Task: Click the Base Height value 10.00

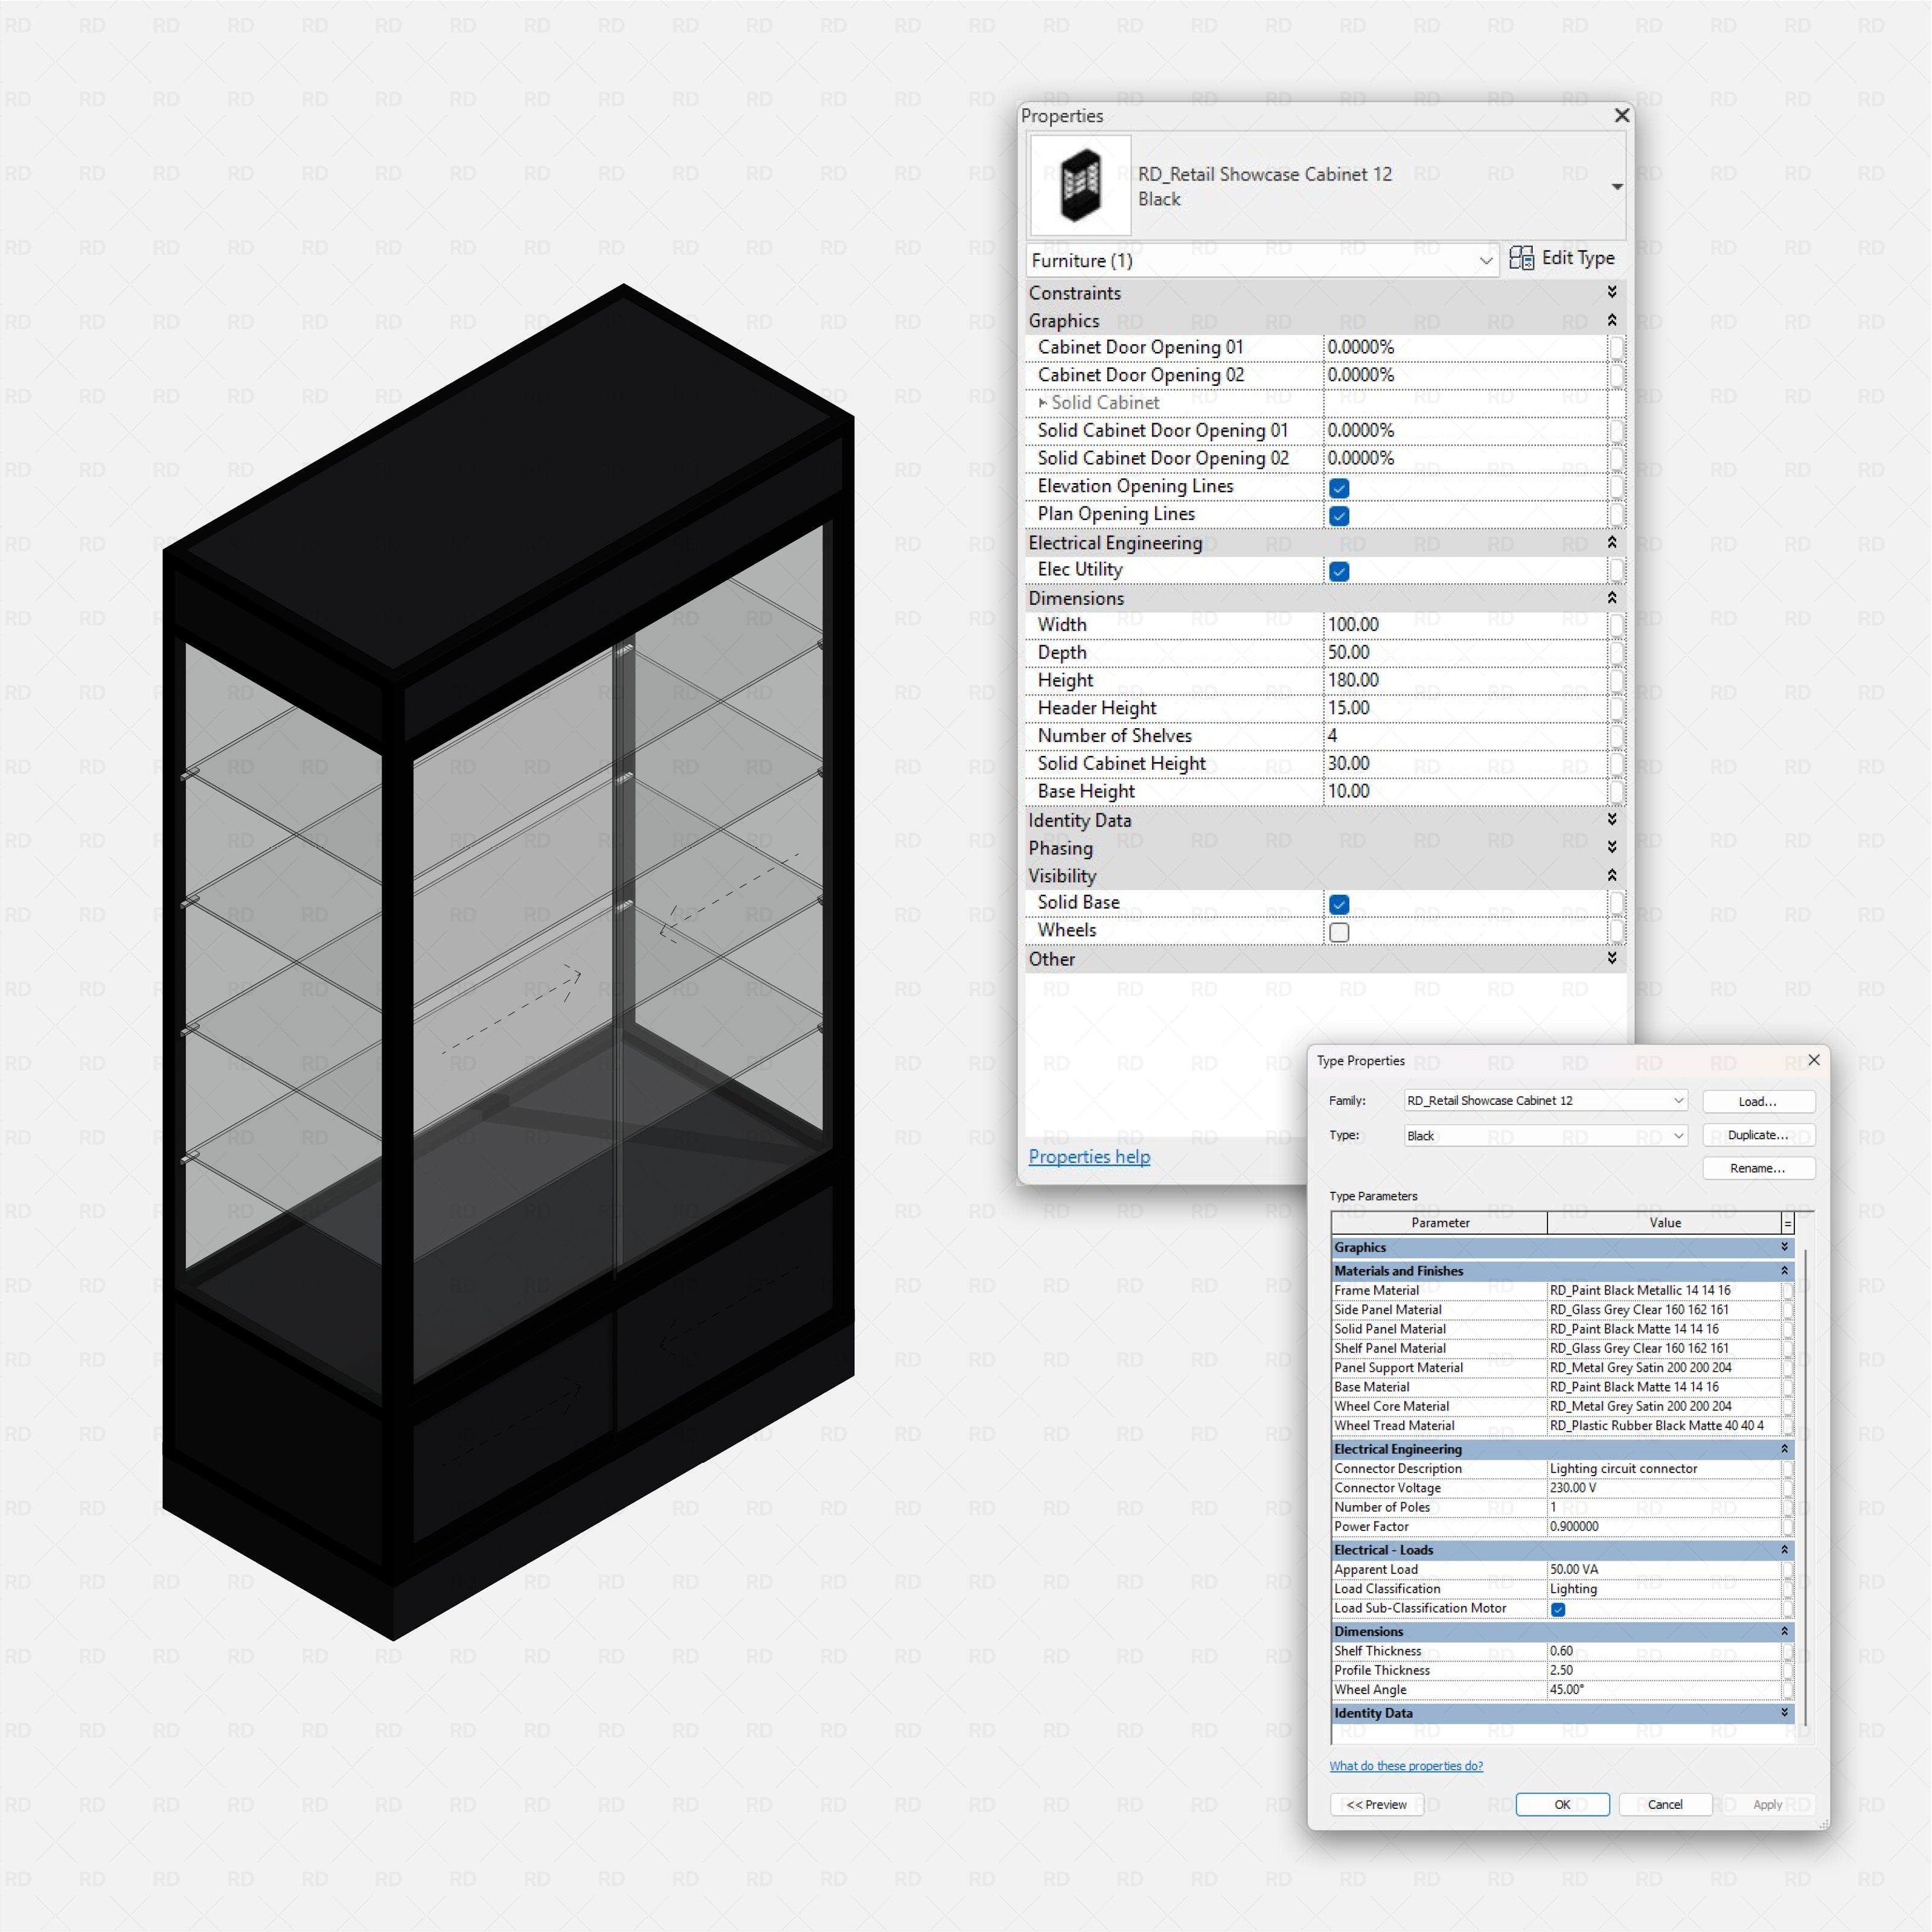Action: click(x=1465, y=791)
